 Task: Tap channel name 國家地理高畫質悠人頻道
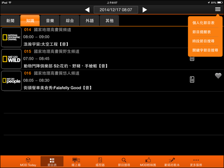(x=57, y=73)
